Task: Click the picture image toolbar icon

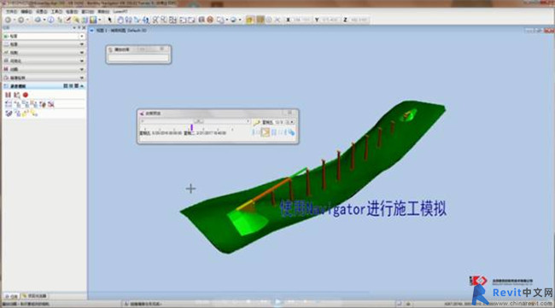Action: coord(93,20)
